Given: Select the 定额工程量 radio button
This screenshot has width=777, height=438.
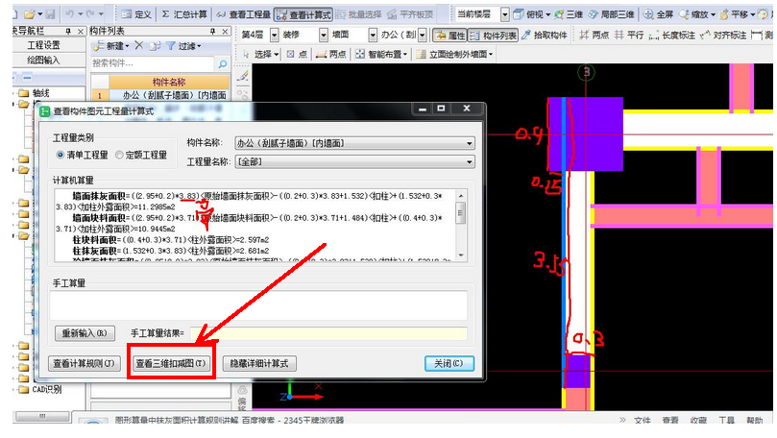Looking at the screenshot, I should [141, 155].
